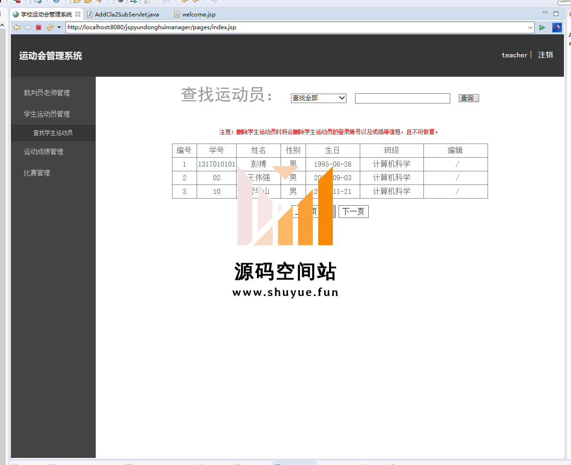Close the 学校运动会管理系统 browser tab

coord(78,14)
